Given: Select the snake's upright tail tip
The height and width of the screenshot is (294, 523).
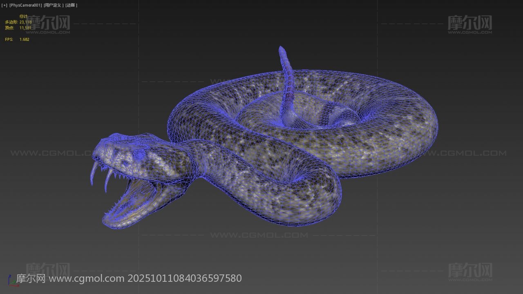Looking at the screenshot, I should pos(282,52).
